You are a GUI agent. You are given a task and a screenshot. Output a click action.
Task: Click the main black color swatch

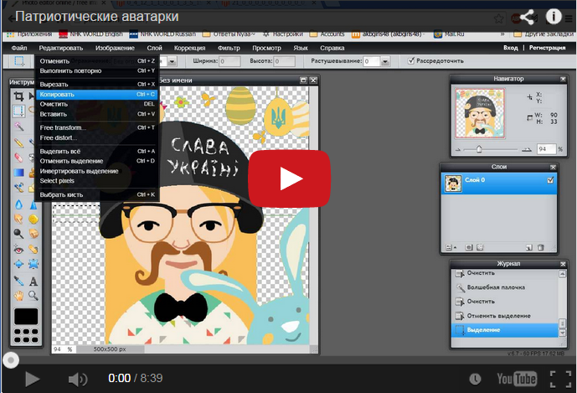[26, 317]
